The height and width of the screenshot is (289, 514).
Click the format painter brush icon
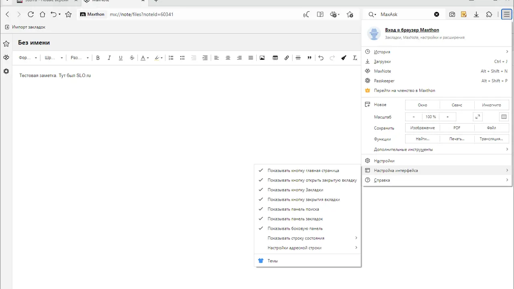coord(344,58)
